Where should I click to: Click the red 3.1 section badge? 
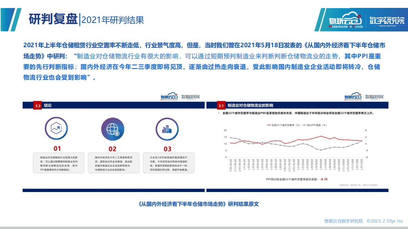point(220,105)
